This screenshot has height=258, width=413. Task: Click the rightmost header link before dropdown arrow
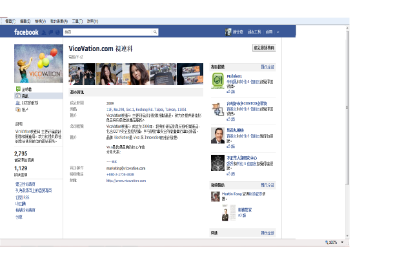coord(269,32)
